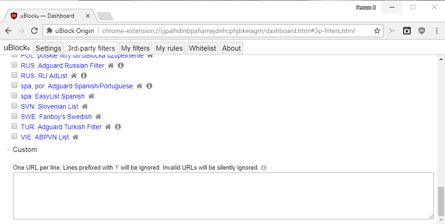
Task: Open RUS: RU AdList link
Action: tap(44, 76)
